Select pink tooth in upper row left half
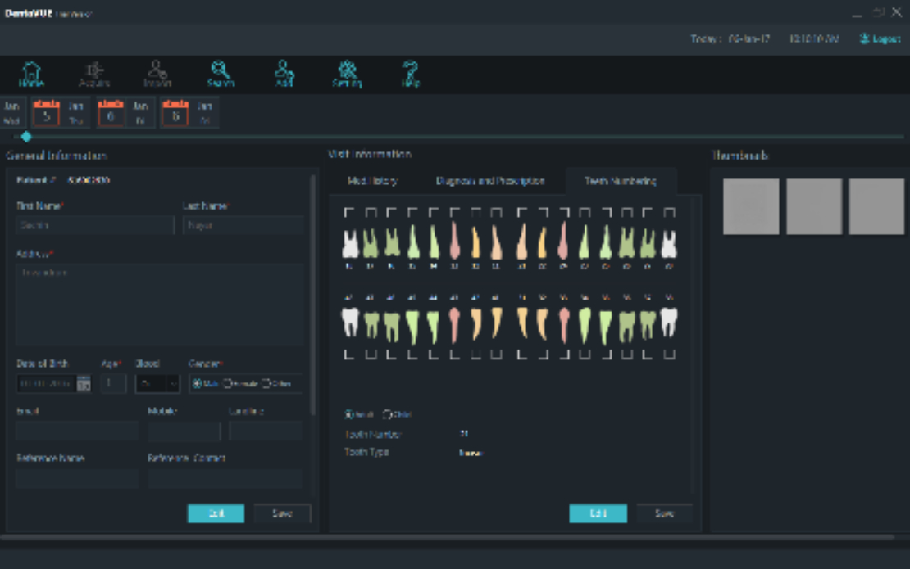 (x=454, y=241)
